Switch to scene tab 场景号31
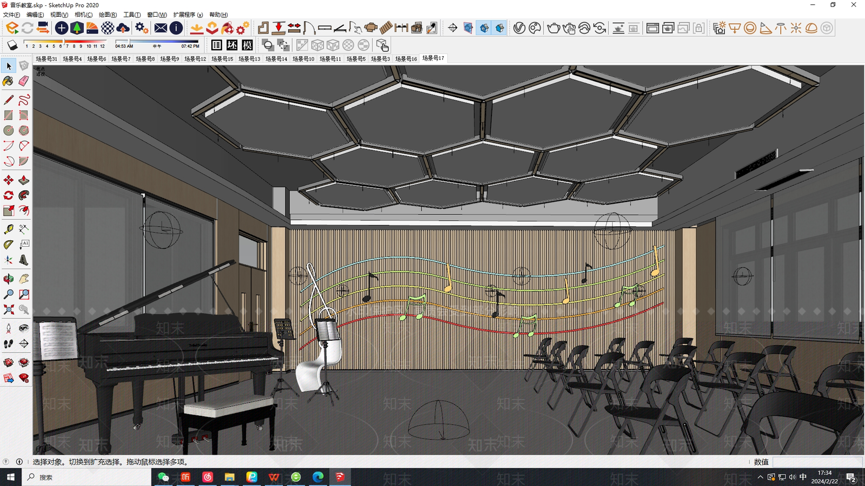Screen dimensions: 865x486 coord(46,59)
